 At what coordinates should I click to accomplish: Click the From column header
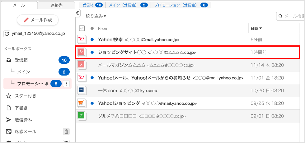[103, 29]
